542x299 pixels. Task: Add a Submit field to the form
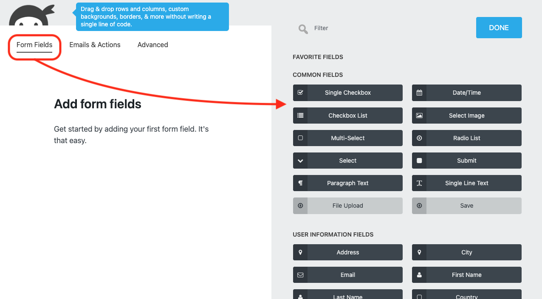(x=466, y=160)
